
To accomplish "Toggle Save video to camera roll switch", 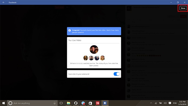I will [x=117, y=74].
